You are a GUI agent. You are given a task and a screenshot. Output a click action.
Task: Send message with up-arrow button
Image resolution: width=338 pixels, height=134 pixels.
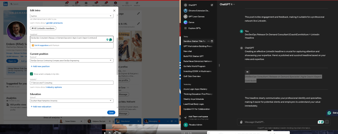pos(327,122)
